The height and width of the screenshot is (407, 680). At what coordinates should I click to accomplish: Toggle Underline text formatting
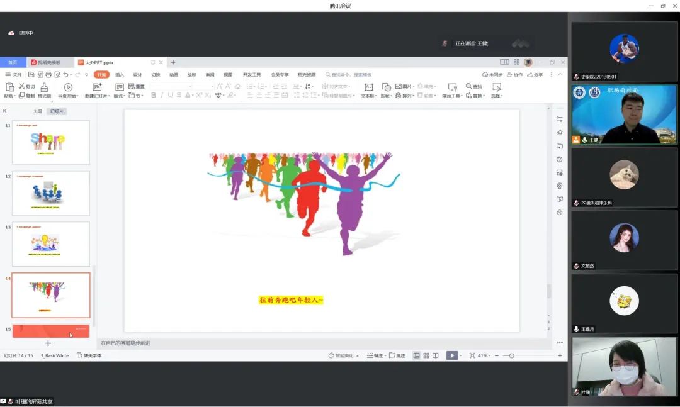[x=171, y=96]
